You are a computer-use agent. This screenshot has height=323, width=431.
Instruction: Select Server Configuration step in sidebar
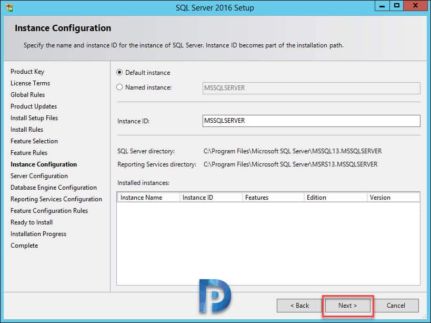39,176
